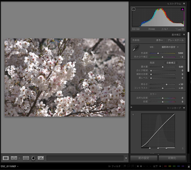Image resolution: width=191 pixels, height=170 pixels.
Task: Click the right panel vertical scrollbar
Action: (188, 52)
